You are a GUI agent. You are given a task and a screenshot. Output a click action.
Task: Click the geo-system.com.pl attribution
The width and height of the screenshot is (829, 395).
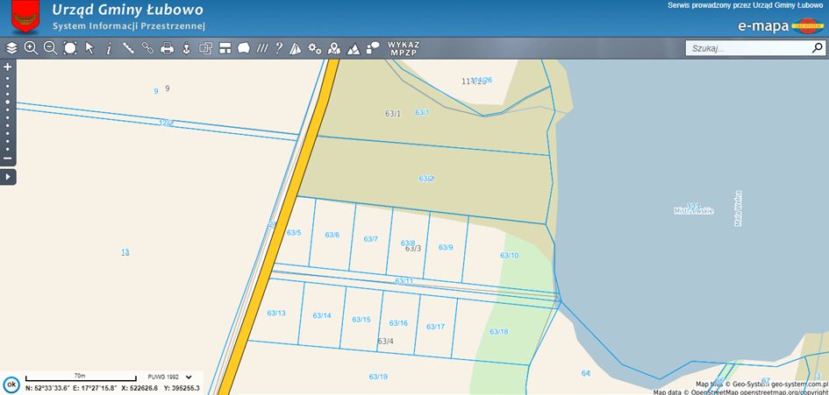point(801,384)
